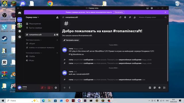Viewport: 184px width, 103px height.
Task: Focus the Искать «Сервер roma» search field
Action: tap(152, 17)
